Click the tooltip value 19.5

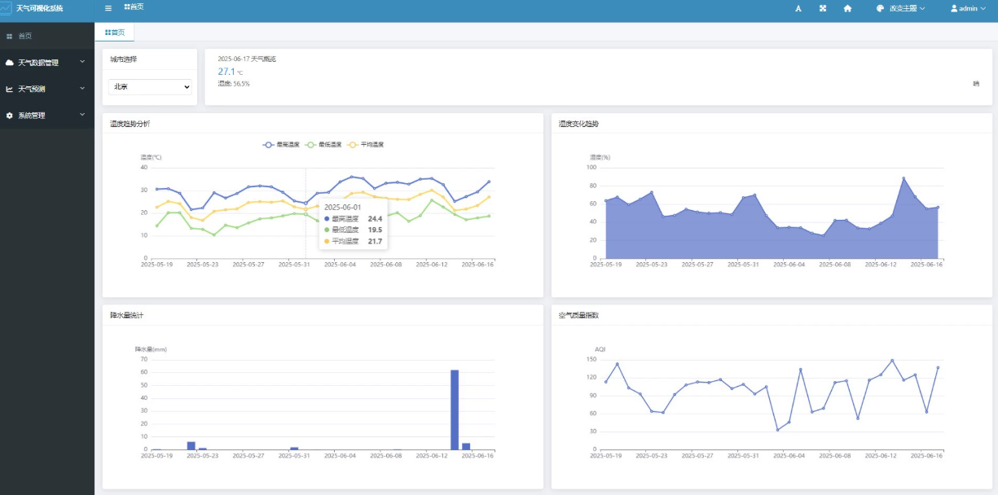(x=375, y=230)
